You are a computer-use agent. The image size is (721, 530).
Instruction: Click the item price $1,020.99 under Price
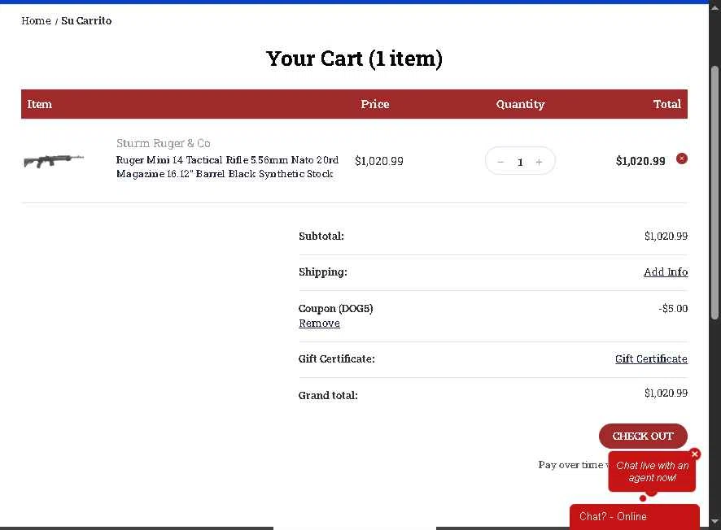click(379, 161)
